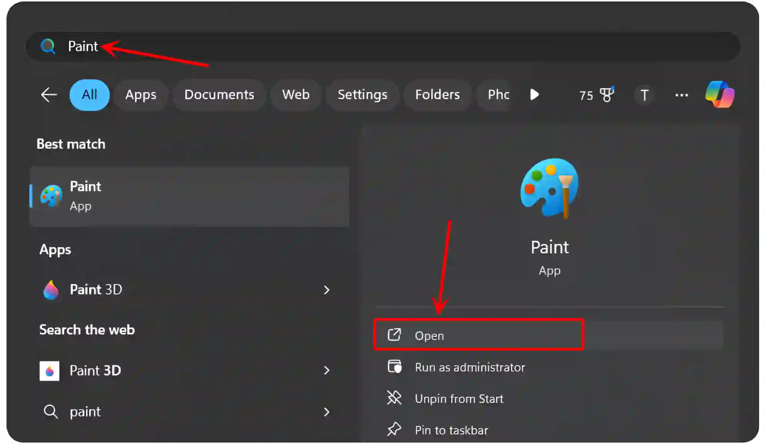The image size is (766, 444).
Task: Show more filters with the play arrow
Action: point(534,95)
